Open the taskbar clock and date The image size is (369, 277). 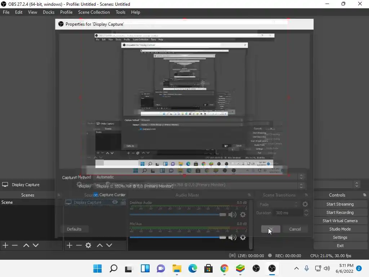(344, 268)
